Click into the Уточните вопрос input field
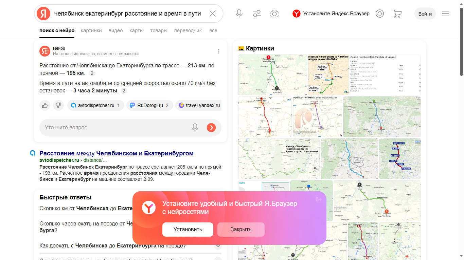Screen dimensions: 464x260 point(115,128)
